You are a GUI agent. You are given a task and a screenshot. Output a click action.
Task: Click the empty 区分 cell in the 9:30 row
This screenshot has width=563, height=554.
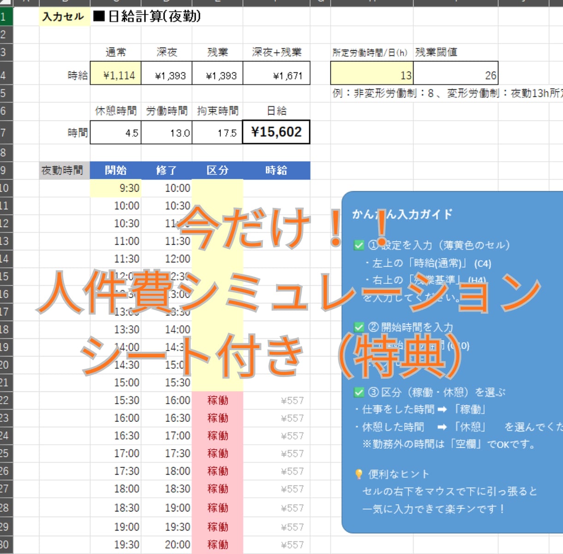217,188
